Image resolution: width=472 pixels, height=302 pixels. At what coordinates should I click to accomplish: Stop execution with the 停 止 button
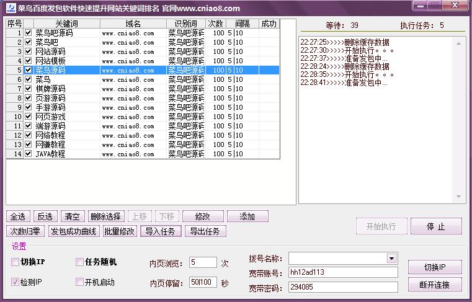click(x=436, y=226)
